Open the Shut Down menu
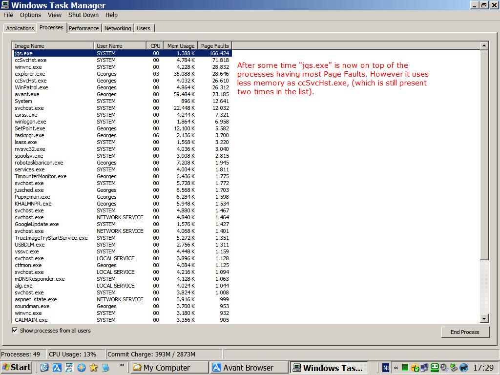 tap(83, 15)
